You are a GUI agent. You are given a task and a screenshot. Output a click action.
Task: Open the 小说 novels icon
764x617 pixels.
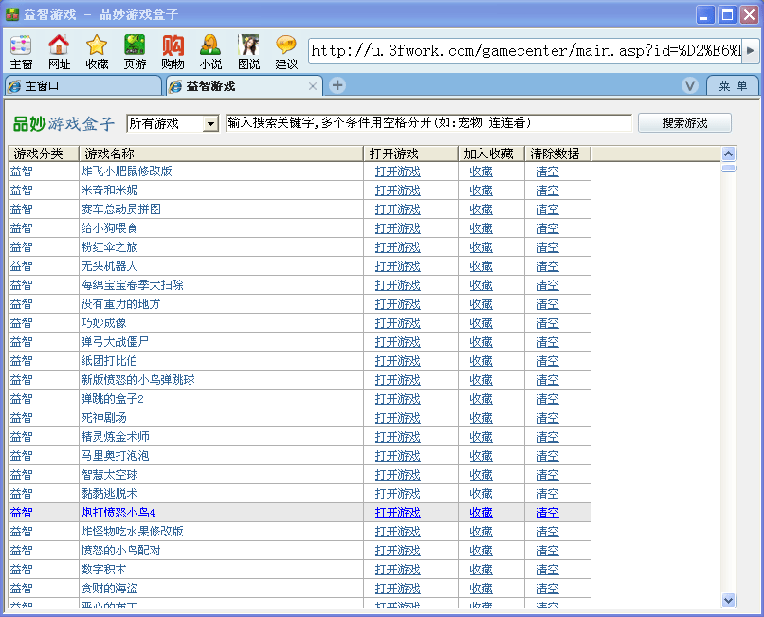(210, 50)
